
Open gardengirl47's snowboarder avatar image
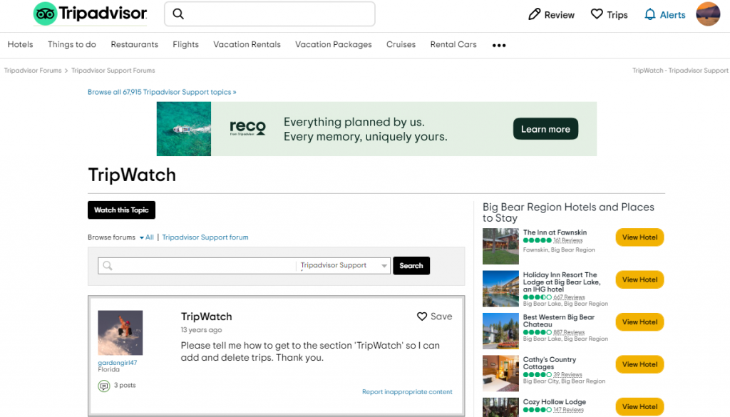coord(120,333)
